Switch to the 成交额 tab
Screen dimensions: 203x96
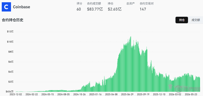pos(195,20)
